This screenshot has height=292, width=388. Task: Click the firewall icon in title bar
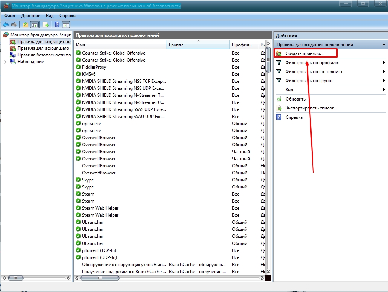[6, 6]
